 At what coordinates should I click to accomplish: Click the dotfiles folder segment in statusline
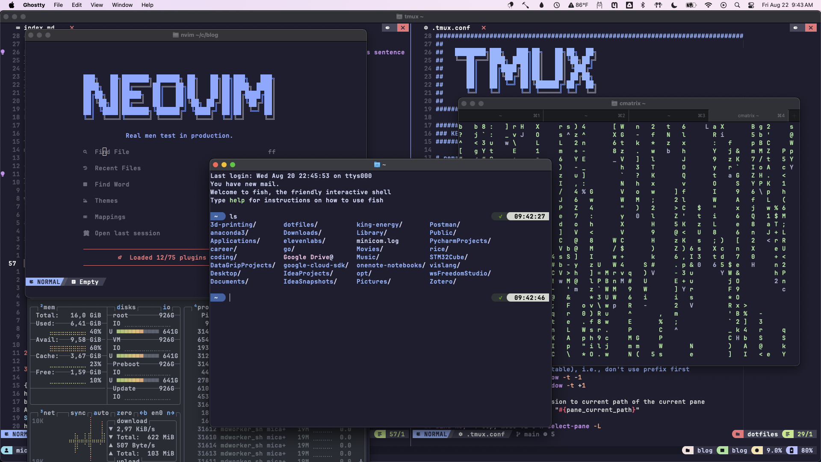click(x=757, y=434)
